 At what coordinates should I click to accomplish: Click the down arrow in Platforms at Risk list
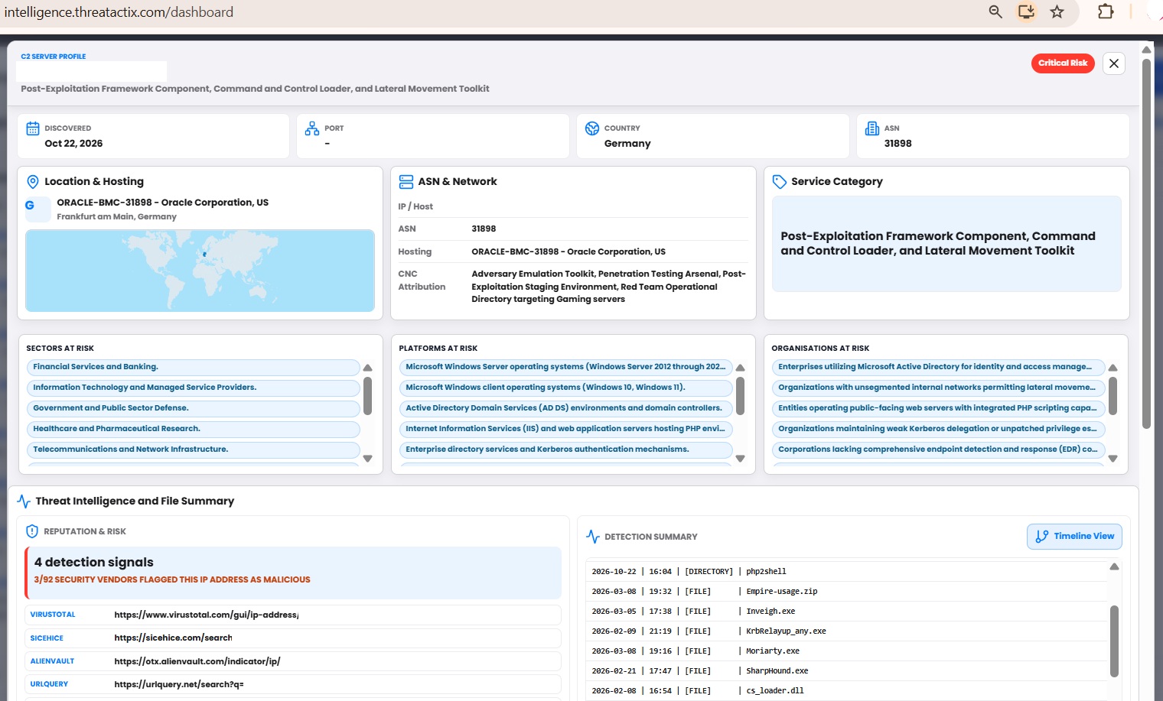pyautogui.click(x=740, y=459)
